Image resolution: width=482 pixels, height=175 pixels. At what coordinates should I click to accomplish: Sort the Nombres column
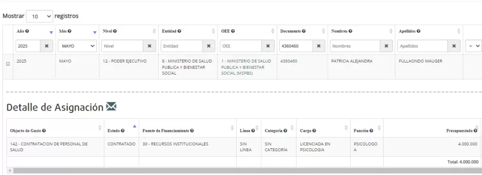[391, 31]
